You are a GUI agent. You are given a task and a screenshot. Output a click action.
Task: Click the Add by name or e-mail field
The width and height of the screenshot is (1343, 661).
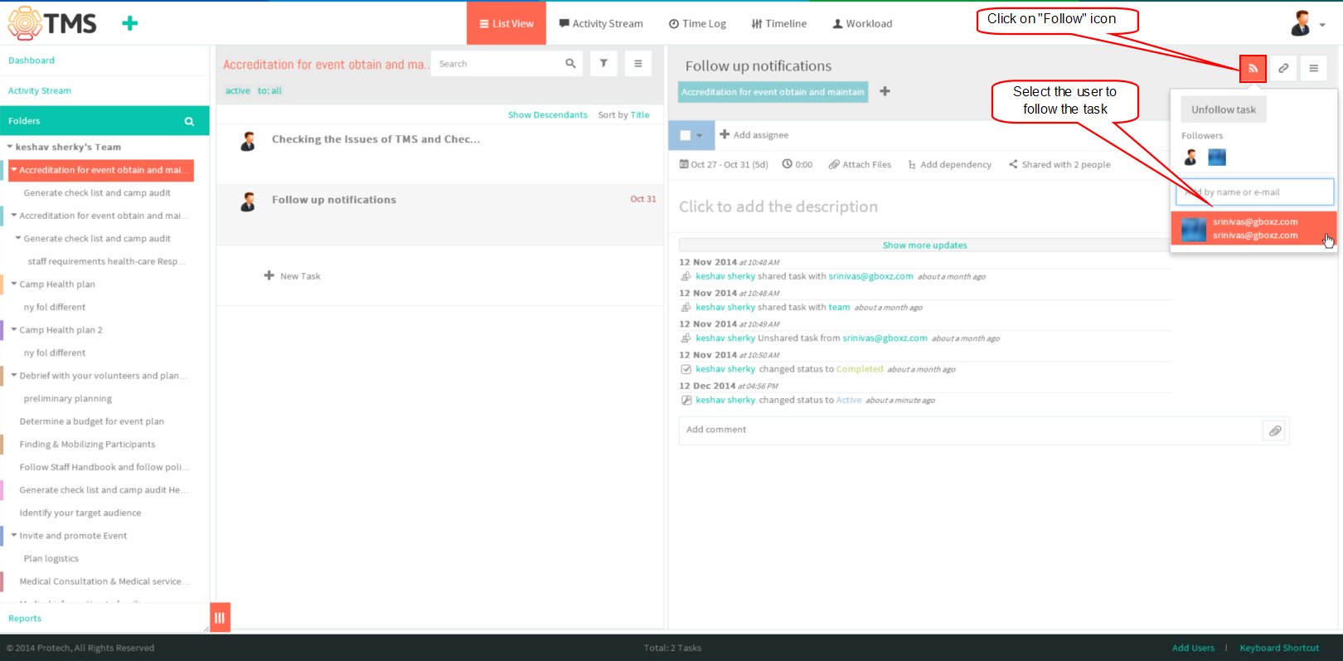[1254, 192]
